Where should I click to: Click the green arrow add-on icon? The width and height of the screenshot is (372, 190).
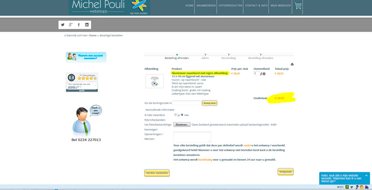[347, 187]
